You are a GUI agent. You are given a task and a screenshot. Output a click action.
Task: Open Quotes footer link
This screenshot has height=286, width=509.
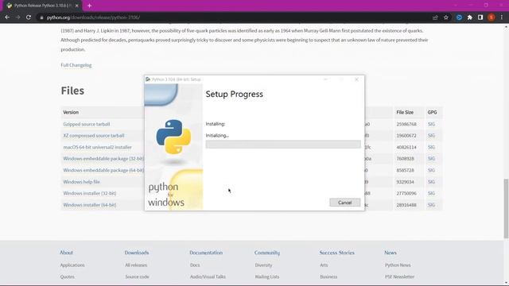(67, 277)
